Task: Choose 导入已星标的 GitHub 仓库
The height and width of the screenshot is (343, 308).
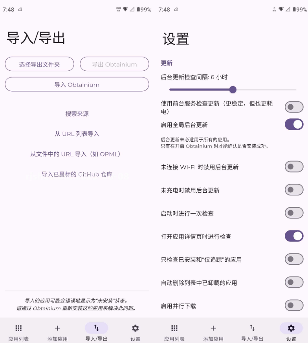Action: (x=77, y=174)
